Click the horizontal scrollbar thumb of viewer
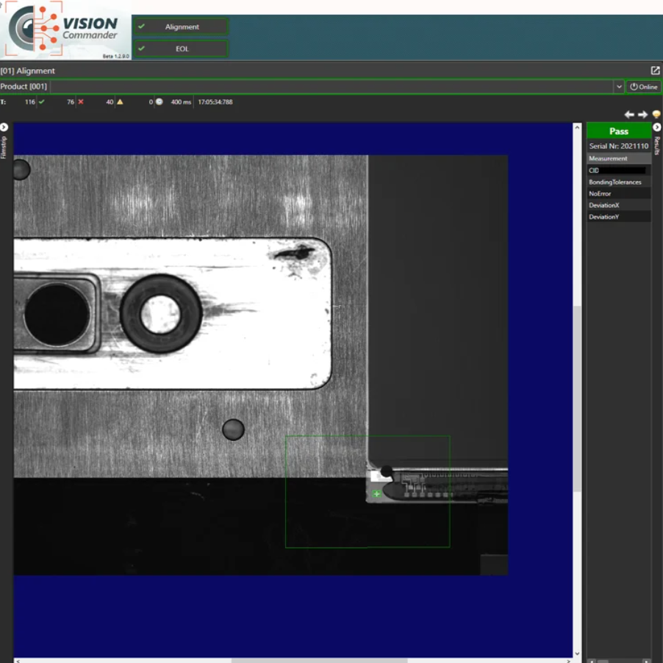The width and height of the screenshot is (663, 663). 319,661
